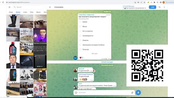Click the 5 Comments header title

pos(59,7)
